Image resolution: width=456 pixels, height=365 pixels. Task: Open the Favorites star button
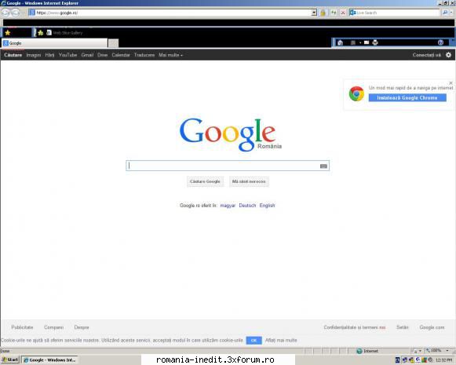pyautogui.click(x=8, y=33)
